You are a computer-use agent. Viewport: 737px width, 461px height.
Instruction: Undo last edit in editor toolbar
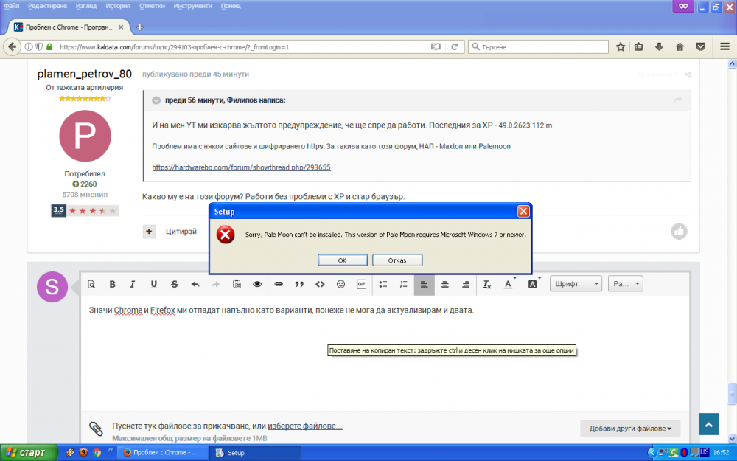point(195,284)
